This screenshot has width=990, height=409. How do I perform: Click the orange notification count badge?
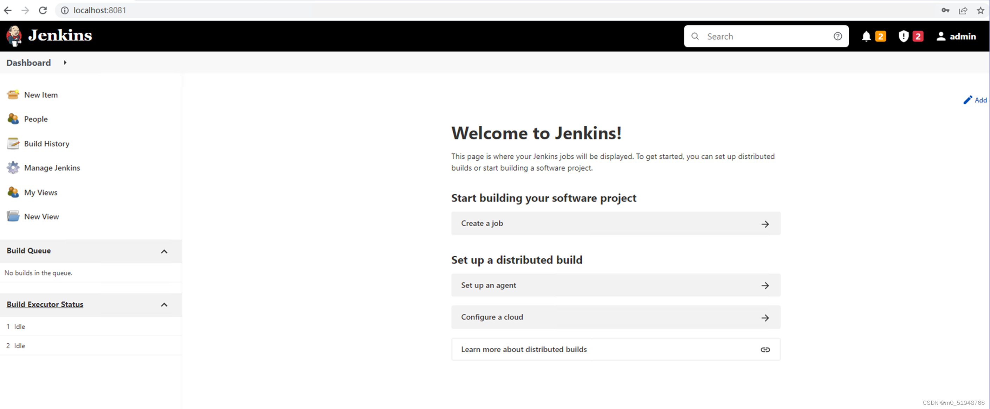pos(880,37)
